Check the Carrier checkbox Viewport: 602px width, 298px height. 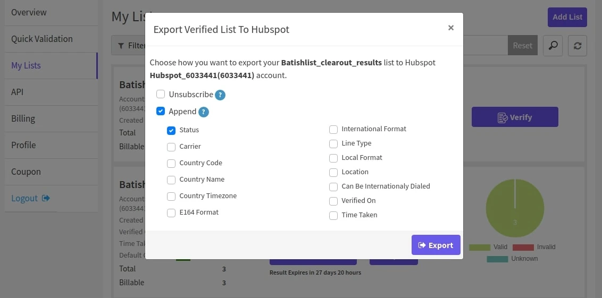(x=171, y=147)
